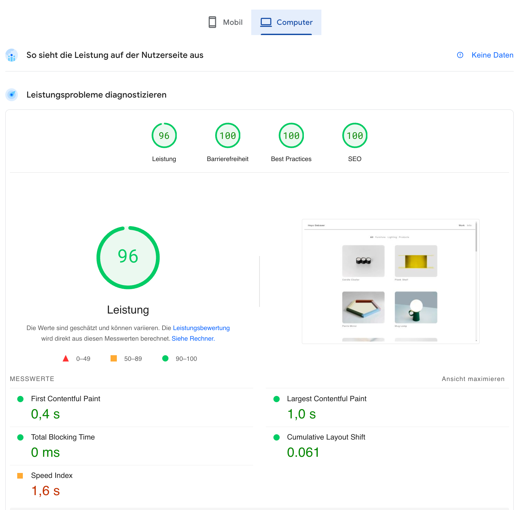Click the Total Blocking Time metric
519x510 pixels.
(x=63, y=437)
